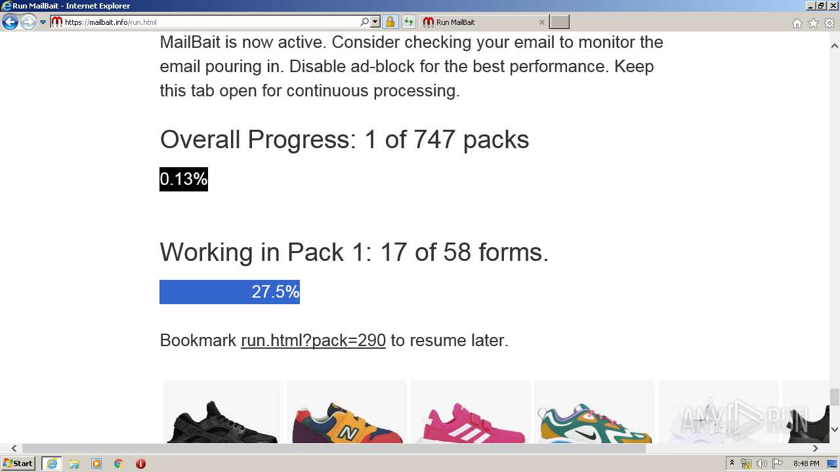Expand the recent pages dropdown arrow
Viewport: 840px width, 472px height.
[x=43, y=22]
